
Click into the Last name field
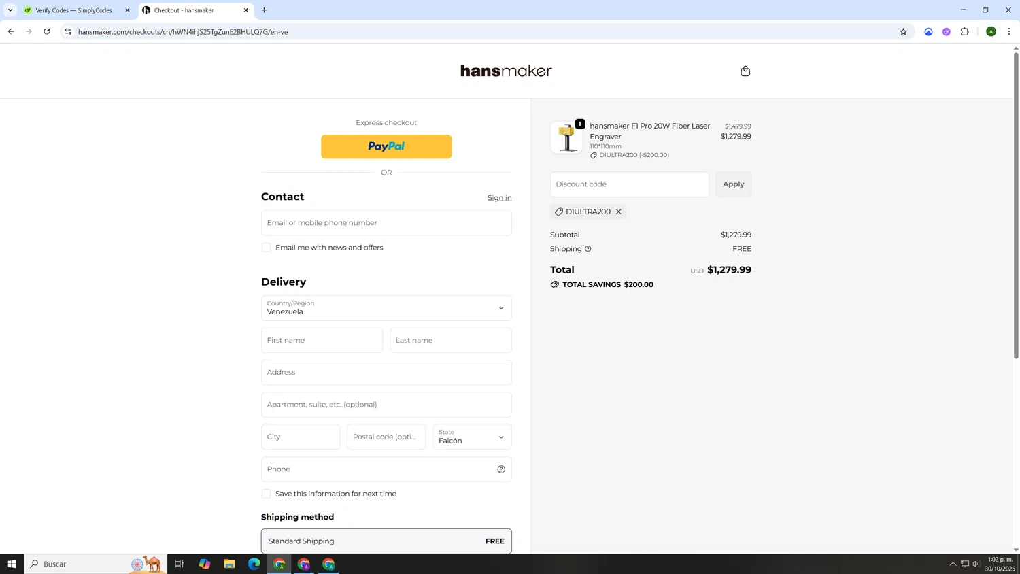(x=451, y=340)
